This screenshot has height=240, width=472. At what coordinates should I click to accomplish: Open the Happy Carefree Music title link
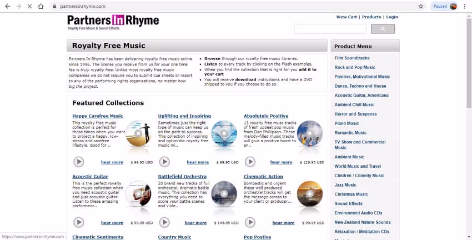[98, 116]
